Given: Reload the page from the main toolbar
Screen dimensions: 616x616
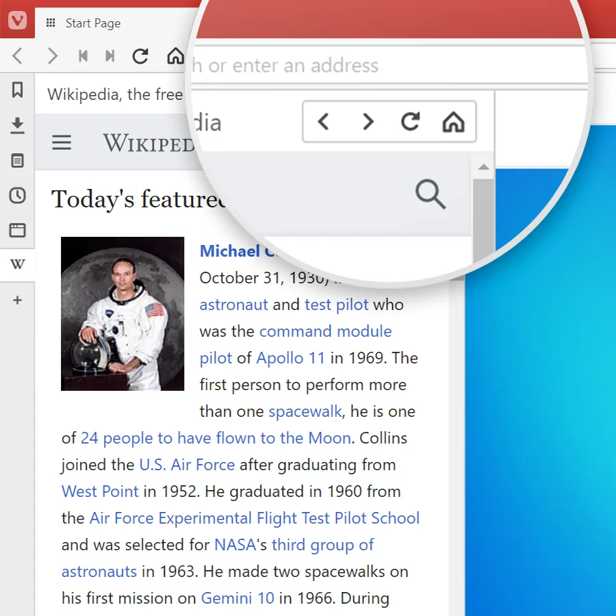Looking at the screenshot, I should (140, 56).
